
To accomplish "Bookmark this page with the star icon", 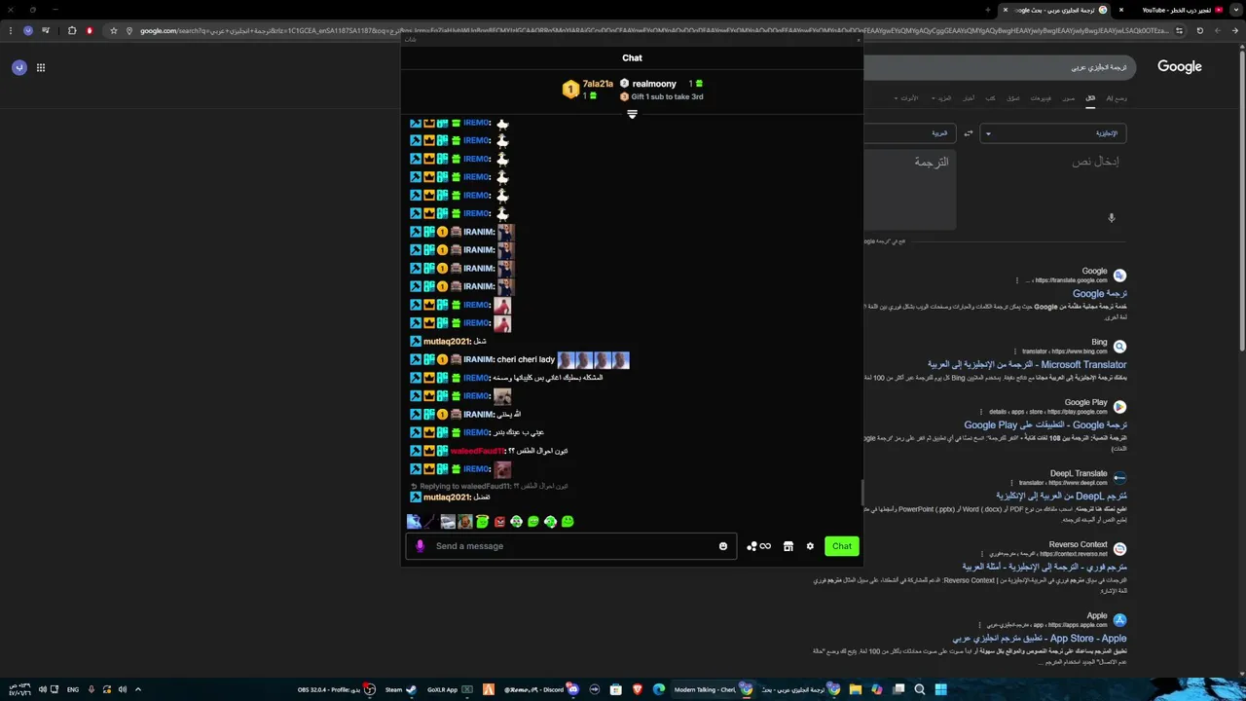I will coord(113,30).
